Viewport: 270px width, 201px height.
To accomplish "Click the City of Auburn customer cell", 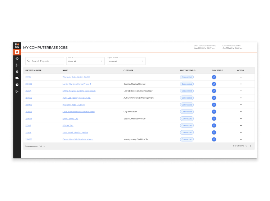I will click(130, 112).
